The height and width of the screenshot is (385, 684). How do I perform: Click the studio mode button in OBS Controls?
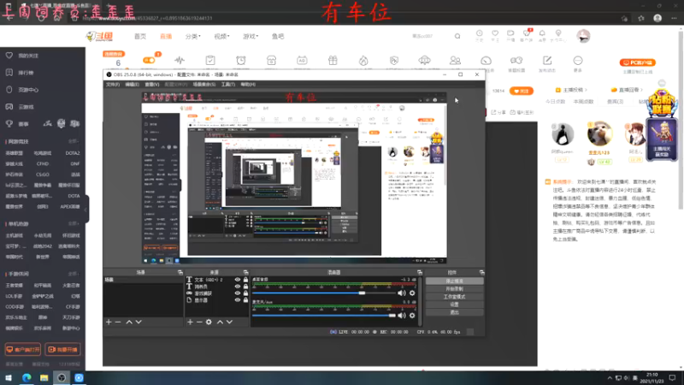pyautogui.click(x=454, y=297)
